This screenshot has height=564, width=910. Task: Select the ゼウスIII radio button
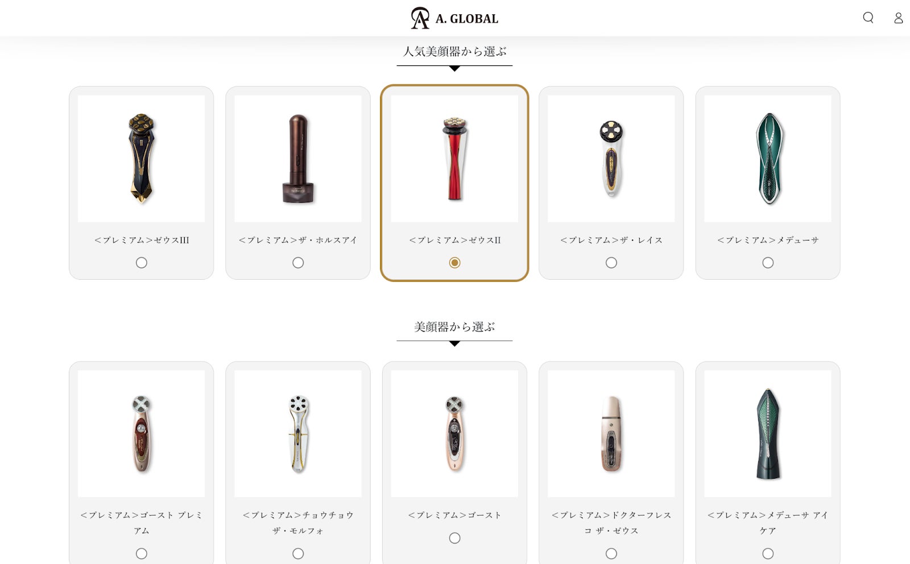pyautogui.click(x=142, y=263)
